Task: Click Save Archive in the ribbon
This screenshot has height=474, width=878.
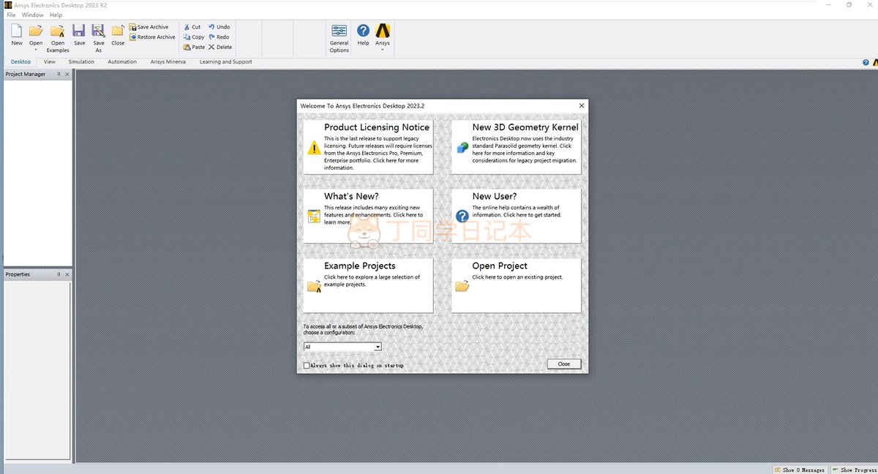Action: tap(149, 27)
